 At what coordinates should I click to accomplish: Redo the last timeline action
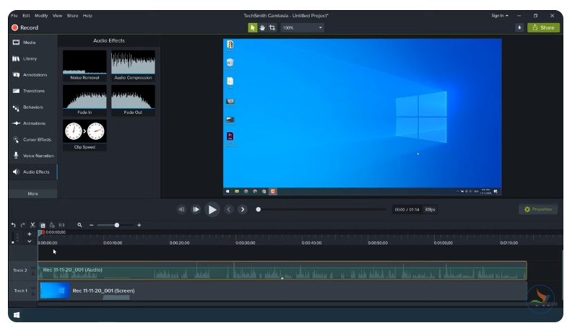(x=23, y=225)
